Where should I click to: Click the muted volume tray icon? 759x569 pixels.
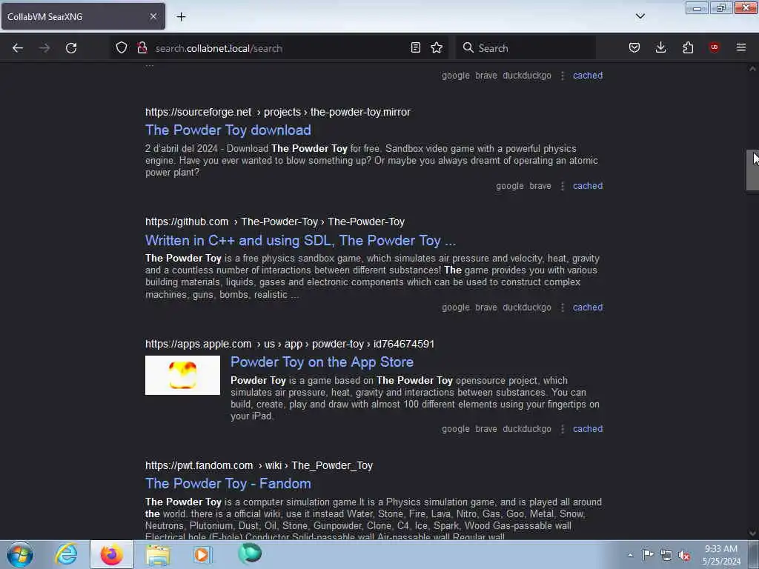684,556
